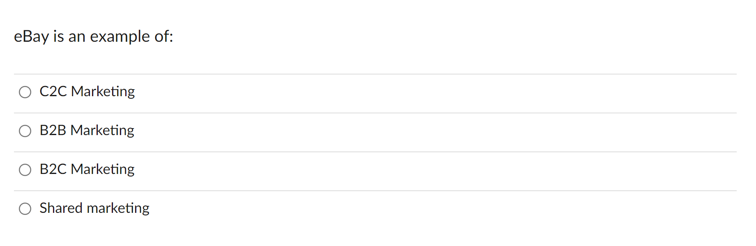This screenshot has width=756, height=246.
Task: Select the B2C Marketing radio button
Action: pyautogui.click(x=25, y=170)
